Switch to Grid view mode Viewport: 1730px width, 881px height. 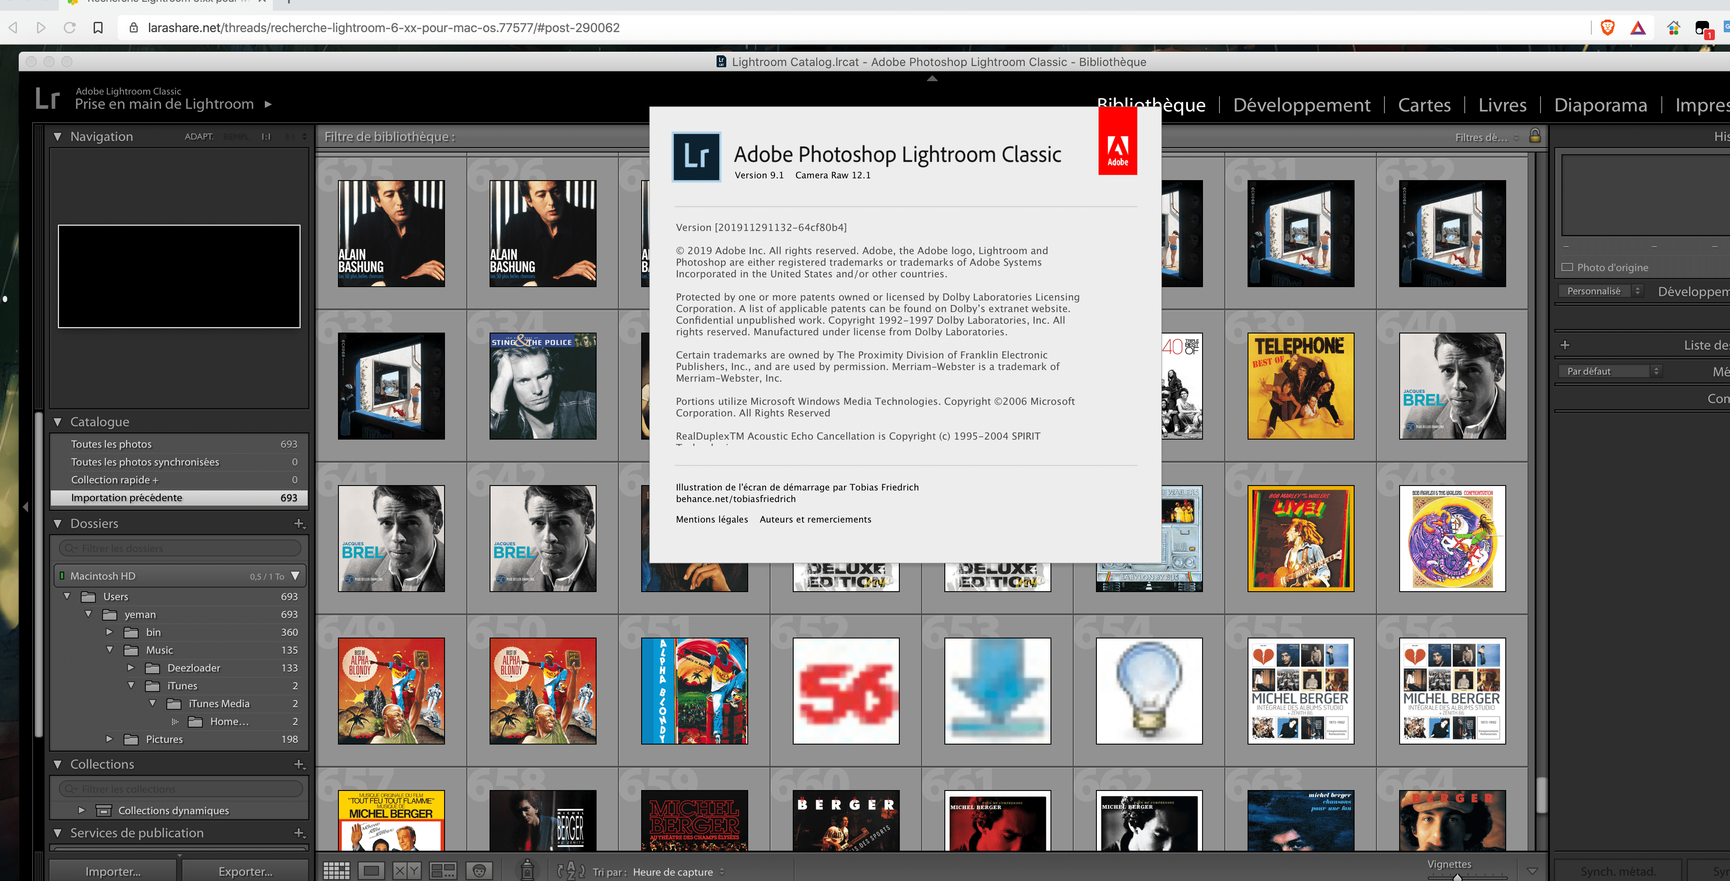tap(337, 871)
